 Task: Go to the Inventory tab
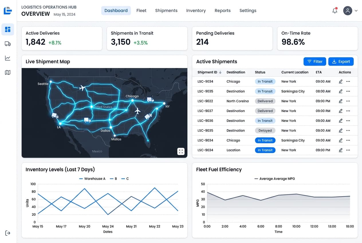click(x=196, y=11)
